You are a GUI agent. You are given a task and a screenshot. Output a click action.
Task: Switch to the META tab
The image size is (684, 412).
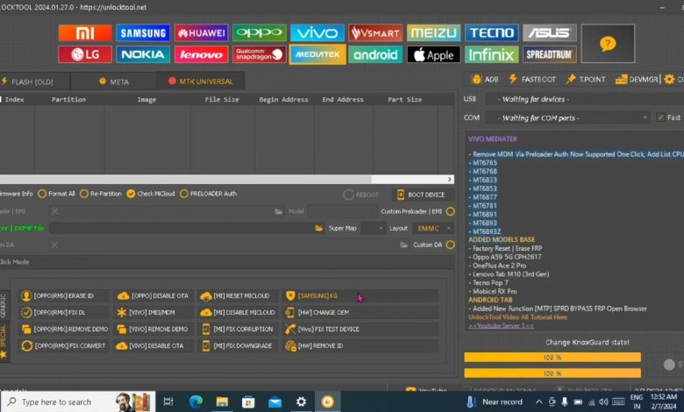[x=114, y=82]
